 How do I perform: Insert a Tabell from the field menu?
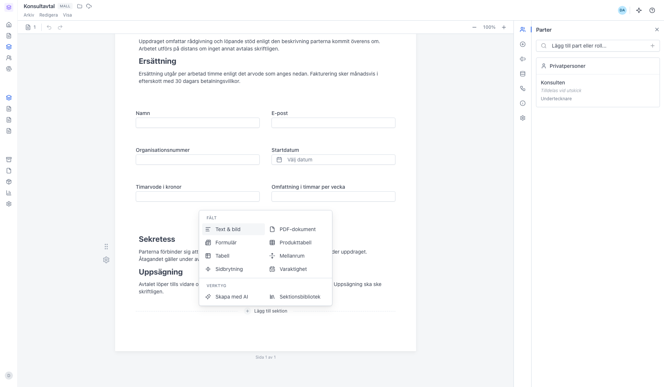pyautogui.click(x=234, y=256)
